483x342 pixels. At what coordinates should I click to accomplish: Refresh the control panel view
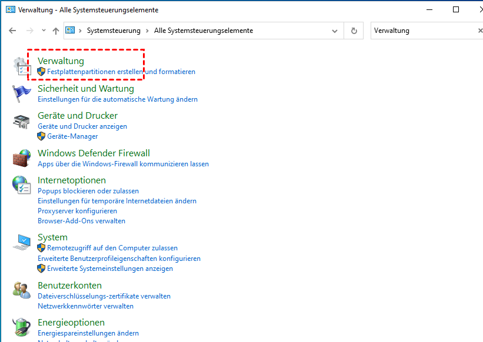click(354, 31)
